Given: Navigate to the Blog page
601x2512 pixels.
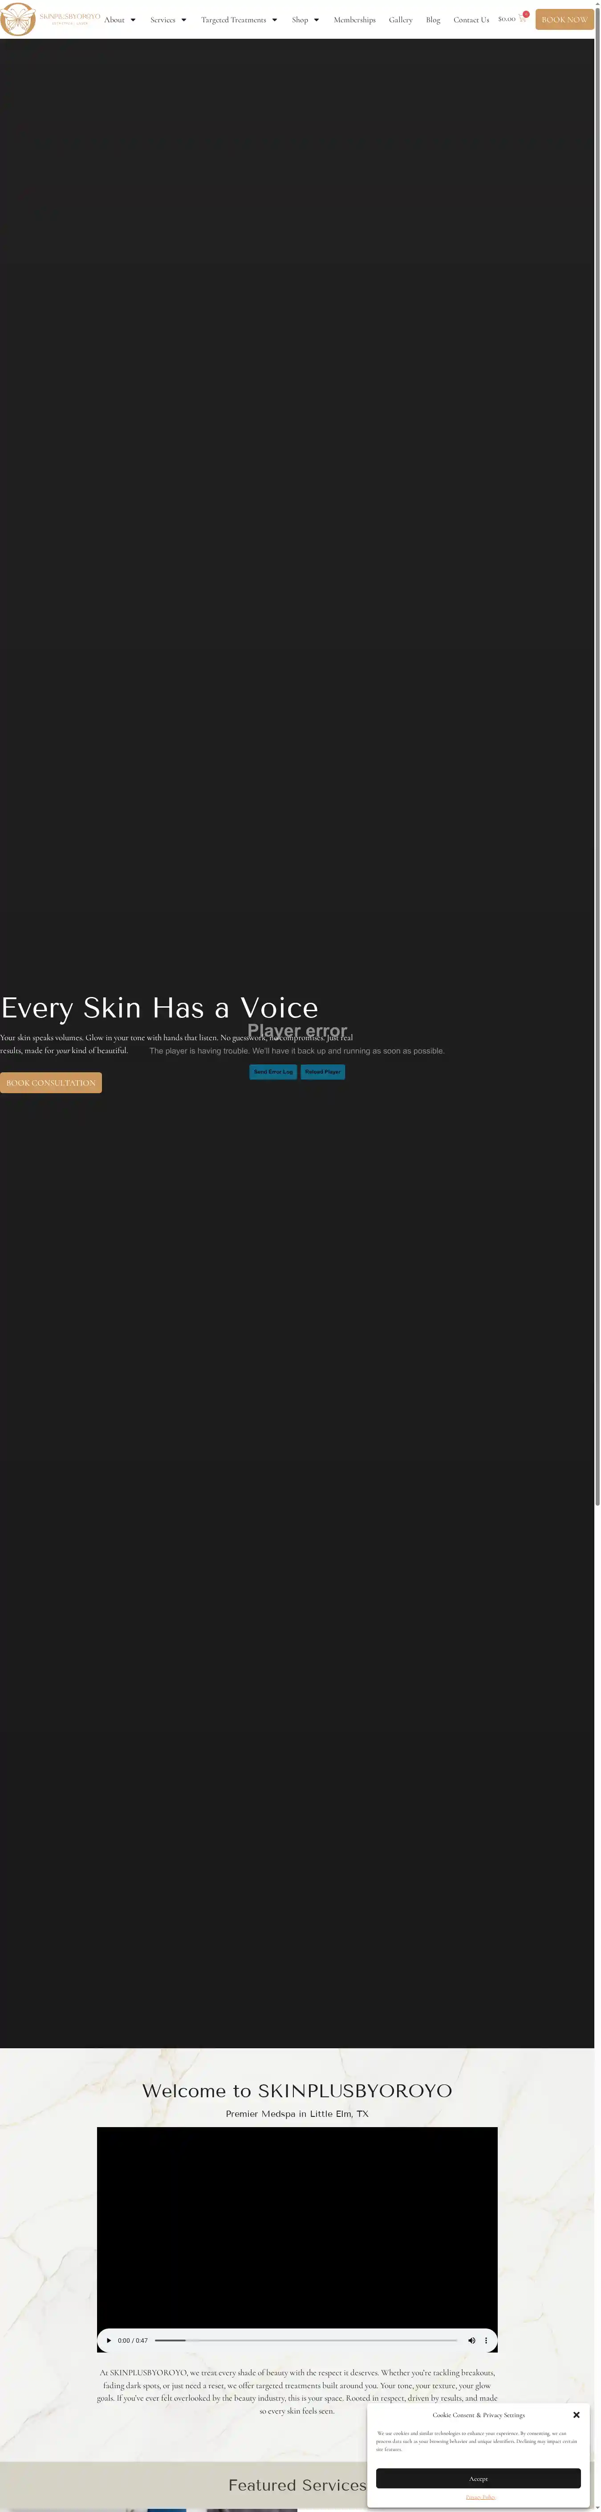Looking at the screenshot, I should pyautogui.click(x=432, y=20).
